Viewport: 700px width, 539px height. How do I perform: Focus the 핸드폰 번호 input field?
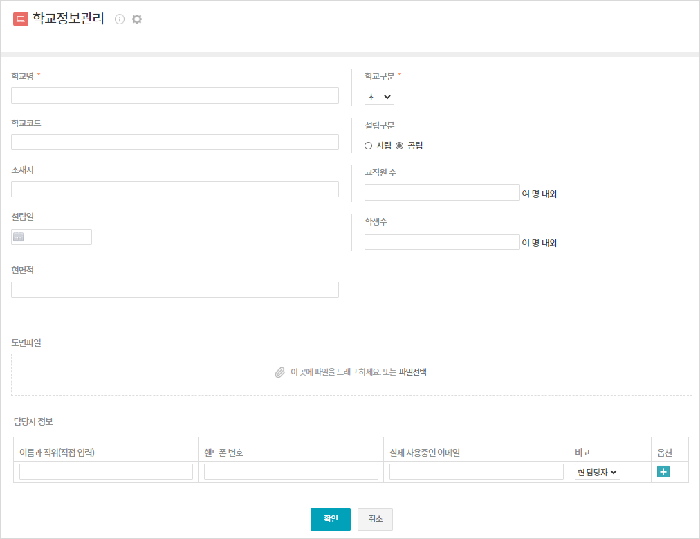coord(291,472)
